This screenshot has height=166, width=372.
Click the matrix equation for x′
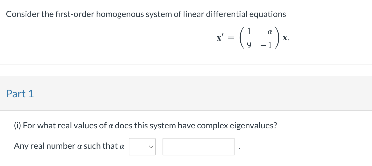[x=253, y=39]
